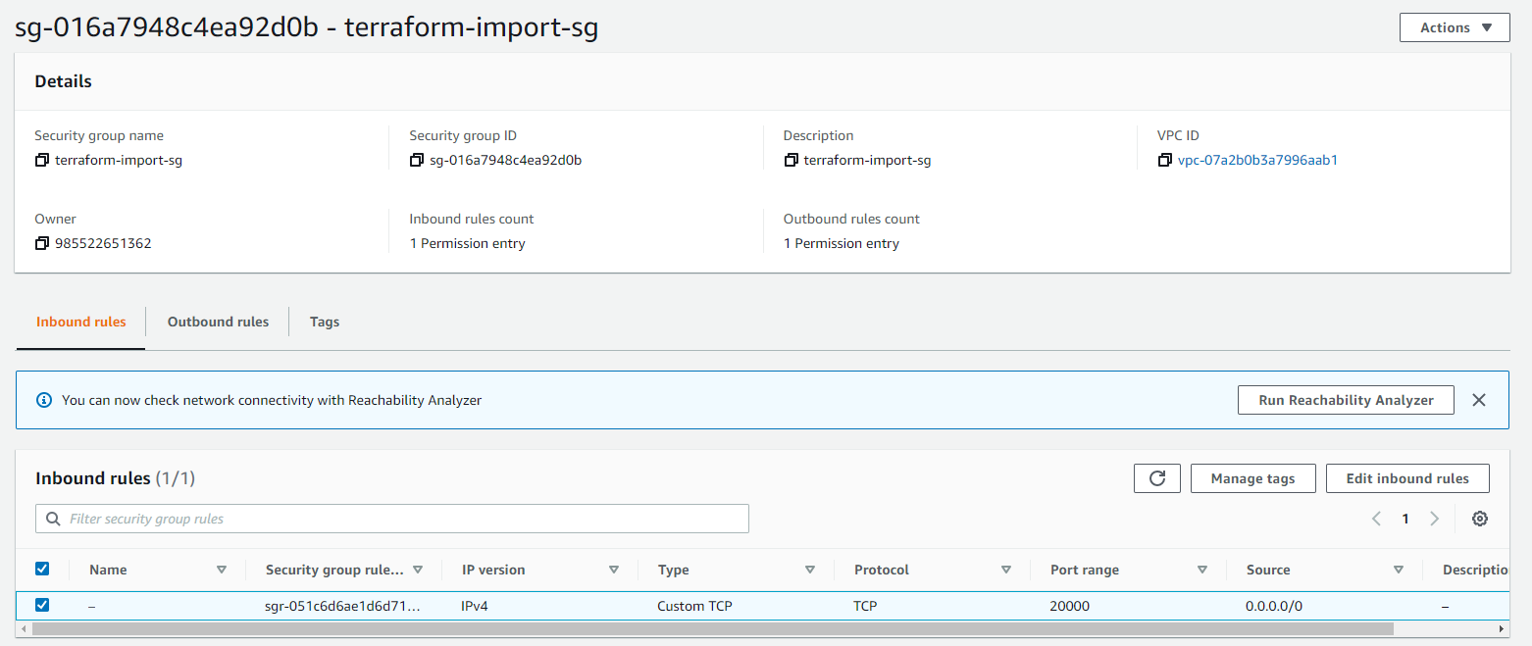Click the owner ID 985522651362
The width and height of the screenshot is (1532, 646).
pos(103,243)
